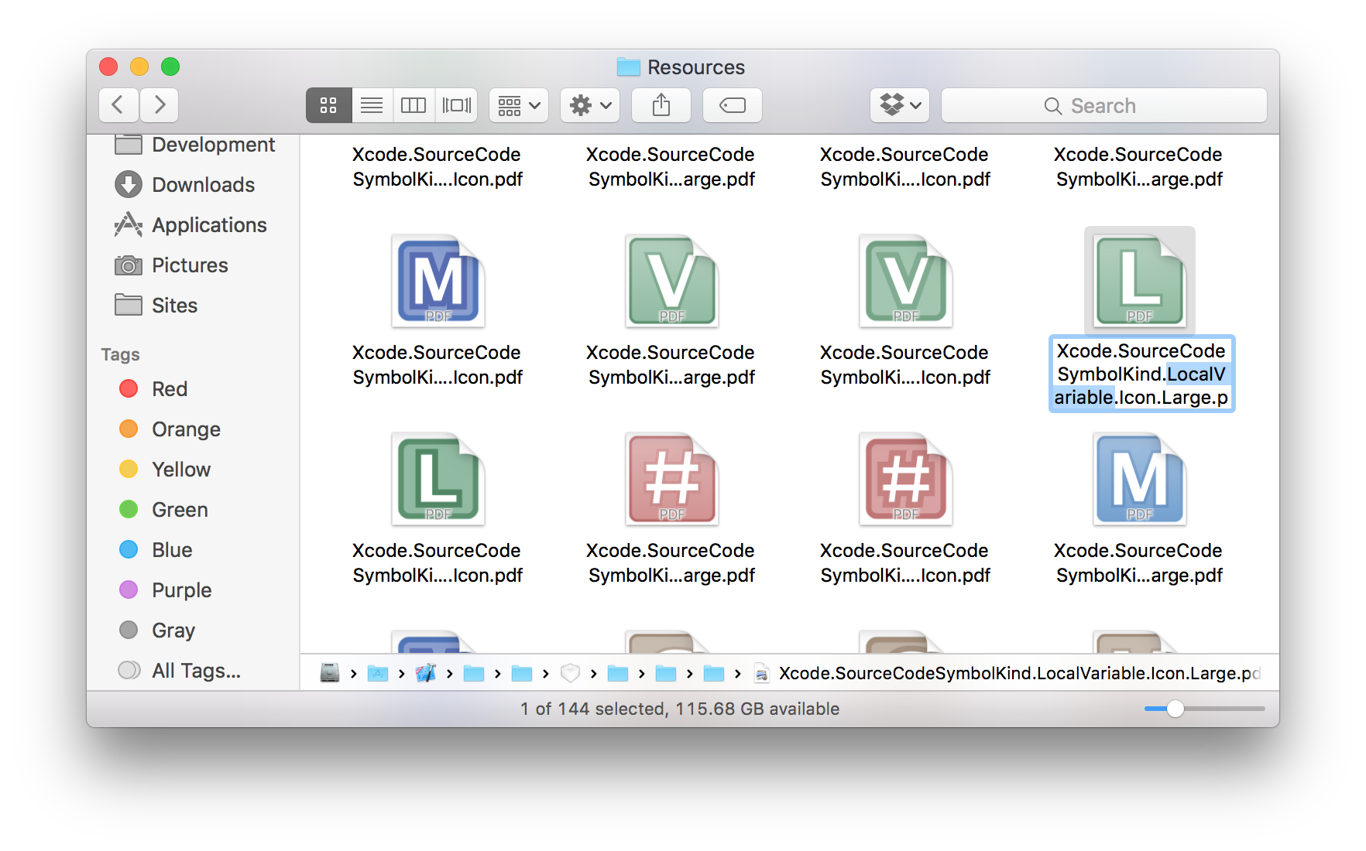Select the Green tag
Viewport: 1366px width, 851px height.
pyautogui.click(x=163, y=510)
